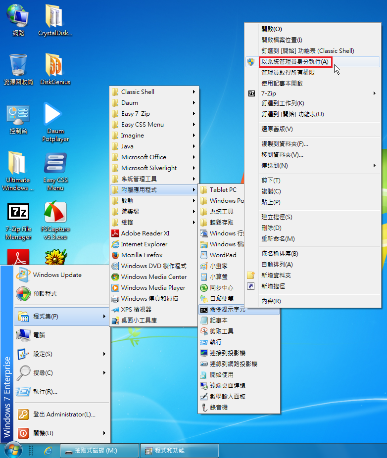Expand the 程式集(P) submenu arrow
This screenshot has width=387, height=458.
(x=104, y=317)
